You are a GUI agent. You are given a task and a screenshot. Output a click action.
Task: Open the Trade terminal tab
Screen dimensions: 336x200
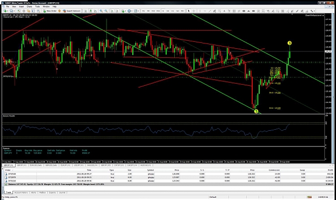click(x=9, y=192)
